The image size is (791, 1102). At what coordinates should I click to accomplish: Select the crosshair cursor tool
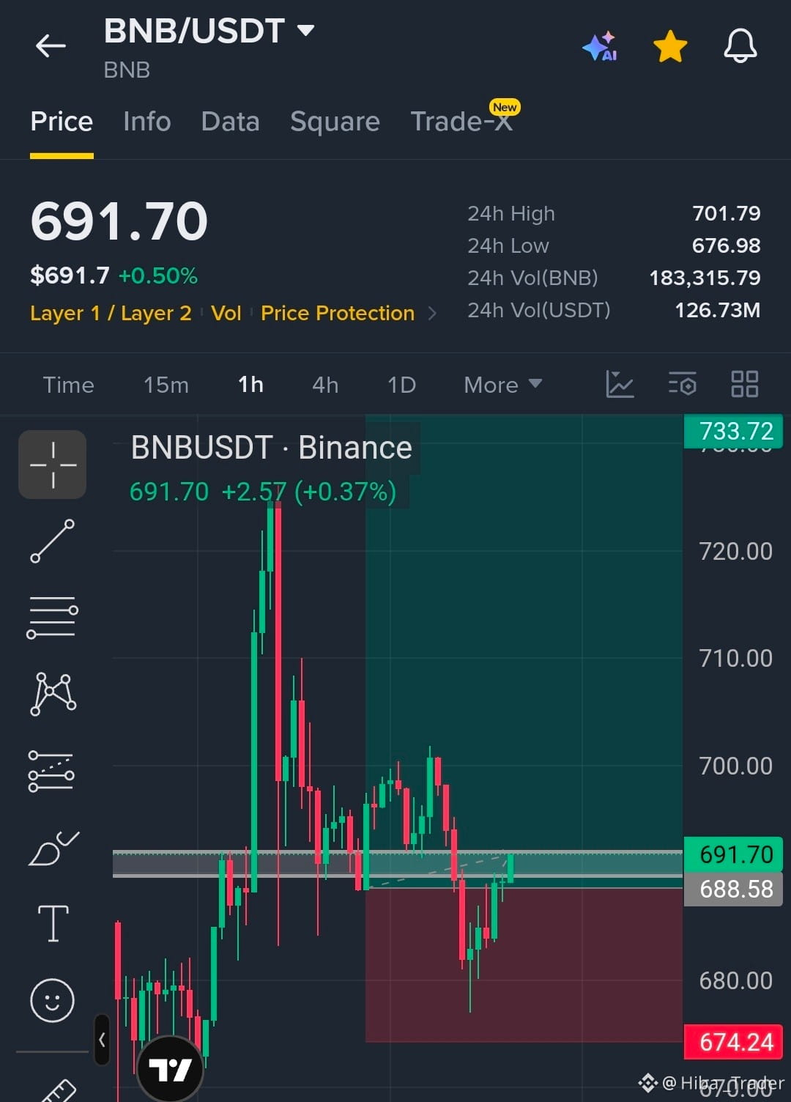coord(53,465)
